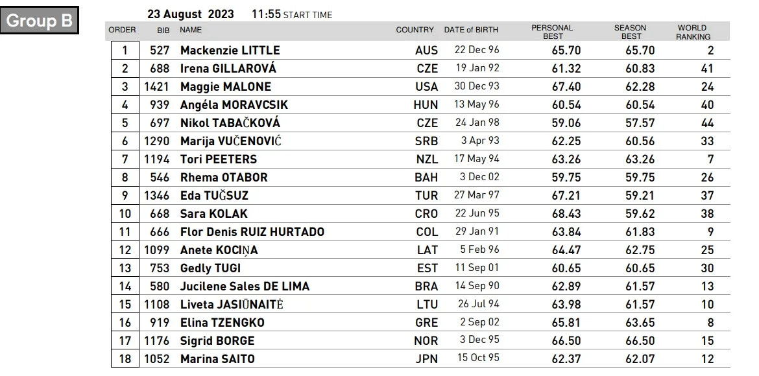Click Marina SAITO's name

pyautogui.click(x=217, y=359)
